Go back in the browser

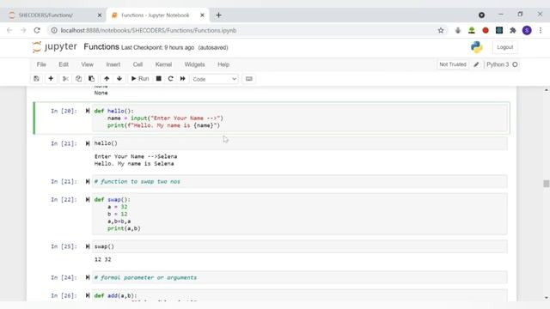click(9, 31)
